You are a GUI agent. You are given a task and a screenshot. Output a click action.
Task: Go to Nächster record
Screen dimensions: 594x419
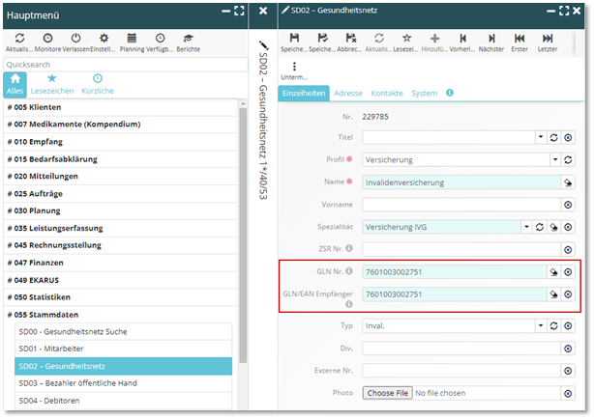(x=491, y=37)
